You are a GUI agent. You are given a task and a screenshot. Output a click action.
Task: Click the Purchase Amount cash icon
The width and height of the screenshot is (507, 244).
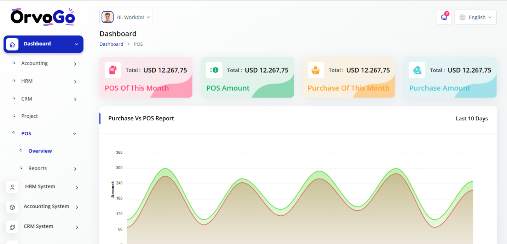[417, 70]
